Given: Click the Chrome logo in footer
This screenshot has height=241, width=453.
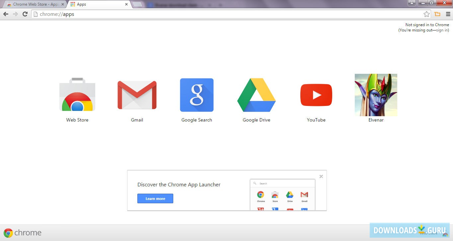Looking at the screenshot, I should (23, 233).
